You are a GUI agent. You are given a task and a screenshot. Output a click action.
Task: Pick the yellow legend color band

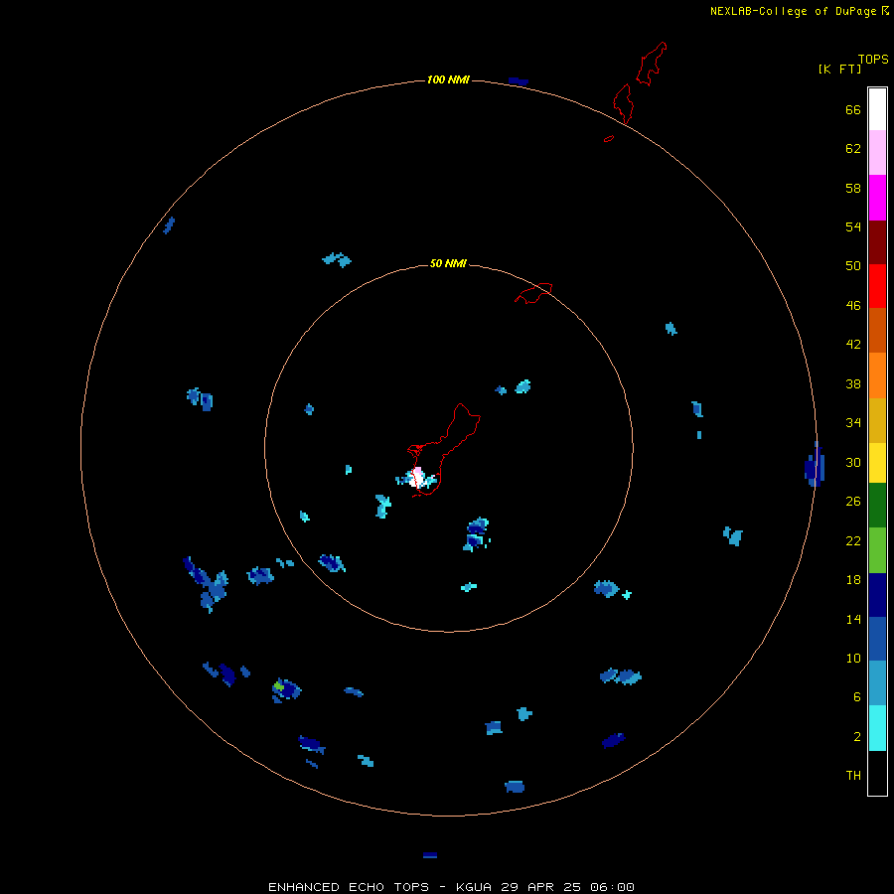(x=877, y=463)
